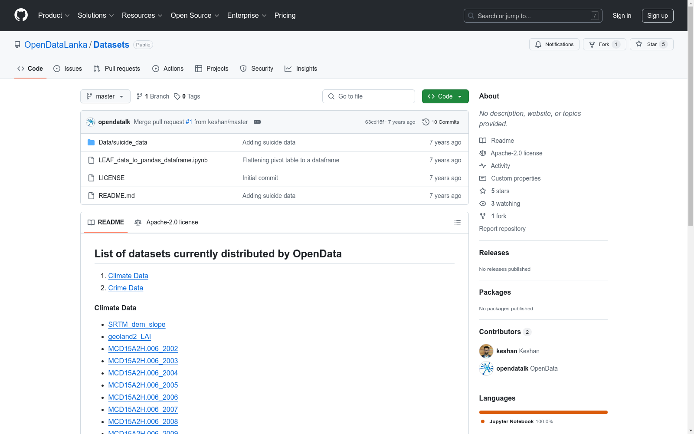
Task: Select the Code tab
Action: [30, 69]
